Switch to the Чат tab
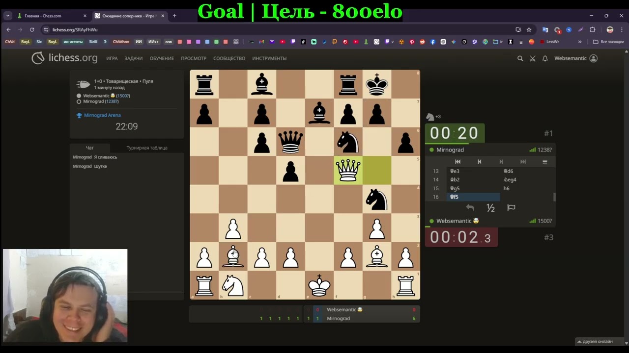629x353 pixels. tap(90, 148)
